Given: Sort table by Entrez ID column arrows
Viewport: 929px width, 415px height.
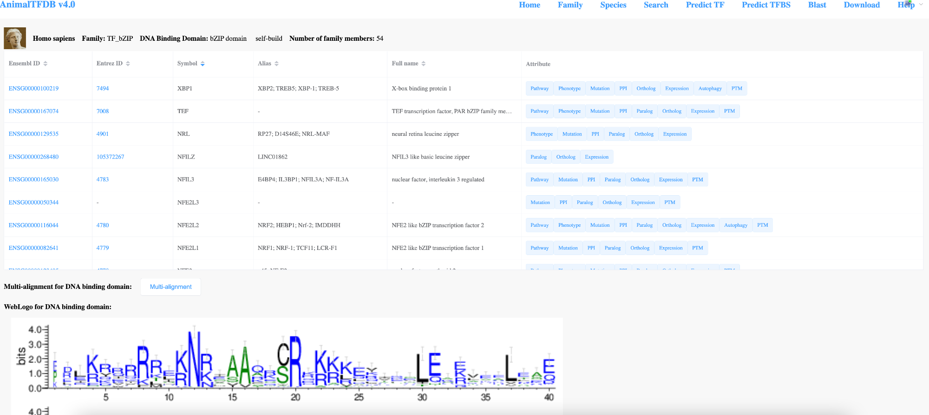Looking at the screenshot, I should tap(128, 64).
